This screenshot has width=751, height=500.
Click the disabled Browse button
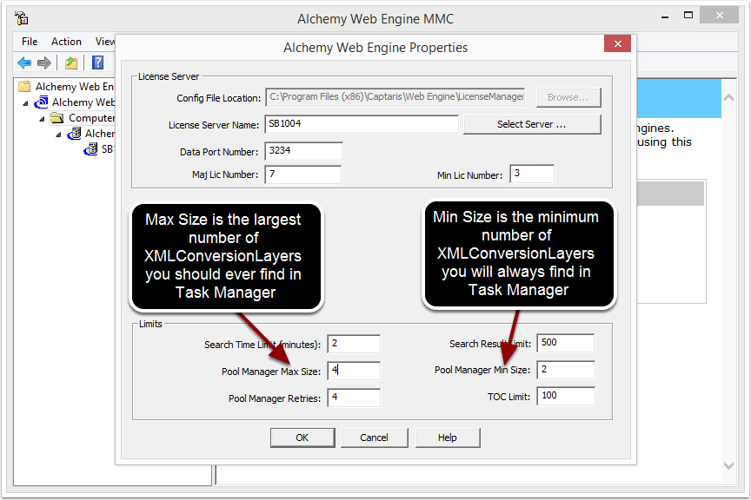[568, 97]
